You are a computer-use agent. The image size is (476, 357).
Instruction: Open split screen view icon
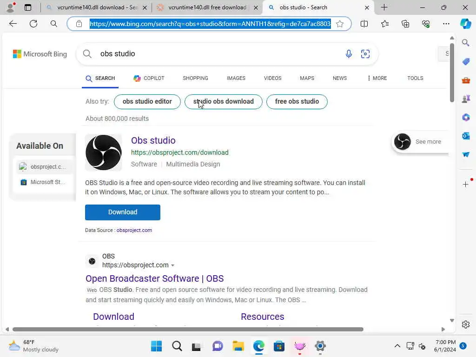point(364,24)
